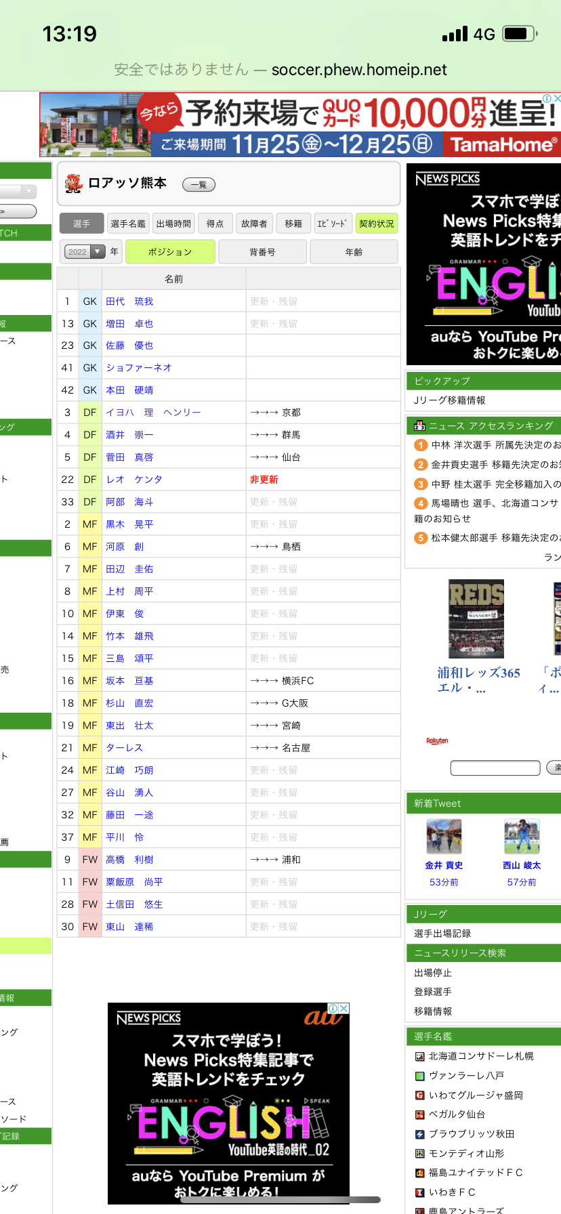
Task: Open the 浦和レッズ365 book thumbnail
Action: coord(476,619)
